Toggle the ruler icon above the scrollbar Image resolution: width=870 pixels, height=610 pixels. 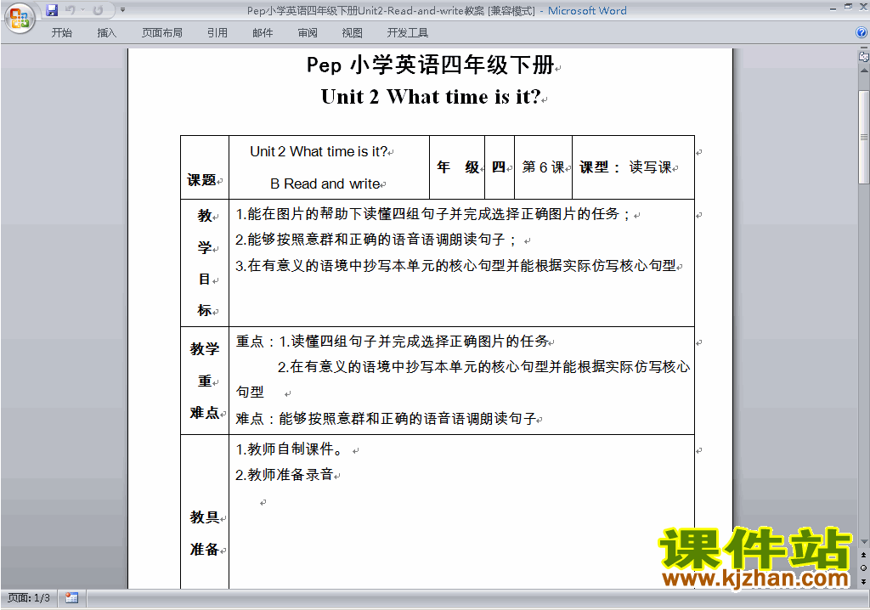click(864, 56)
